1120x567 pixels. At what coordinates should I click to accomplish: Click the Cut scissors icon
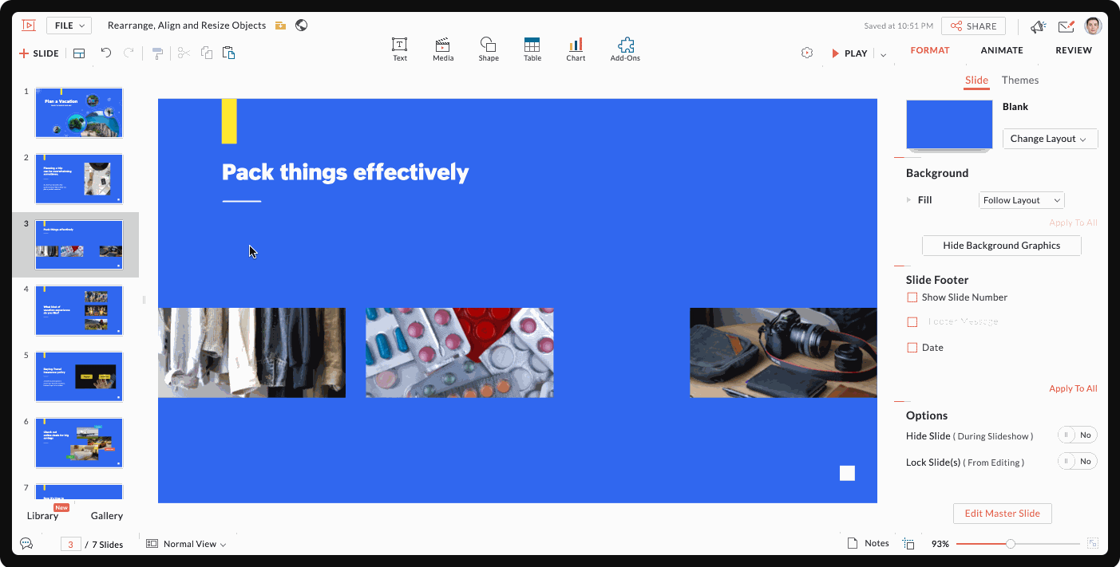coord(184,53)
